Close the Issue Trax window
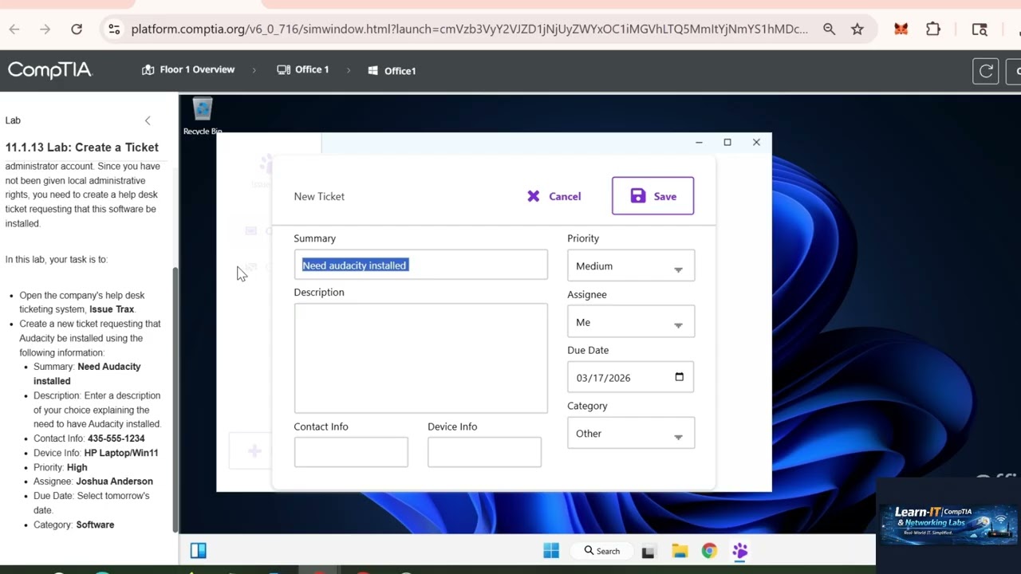Image resolution: width=1021 pixels, height=574 pixels. tap(756, 142)
